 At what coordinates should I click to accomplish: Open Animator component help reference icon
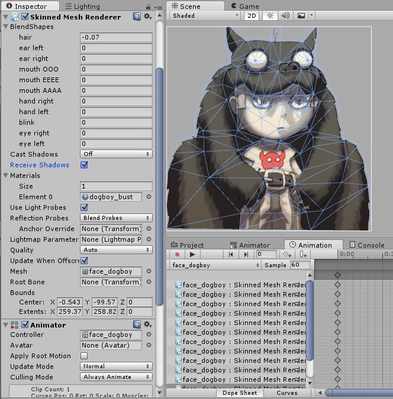(x=137, y=325)
